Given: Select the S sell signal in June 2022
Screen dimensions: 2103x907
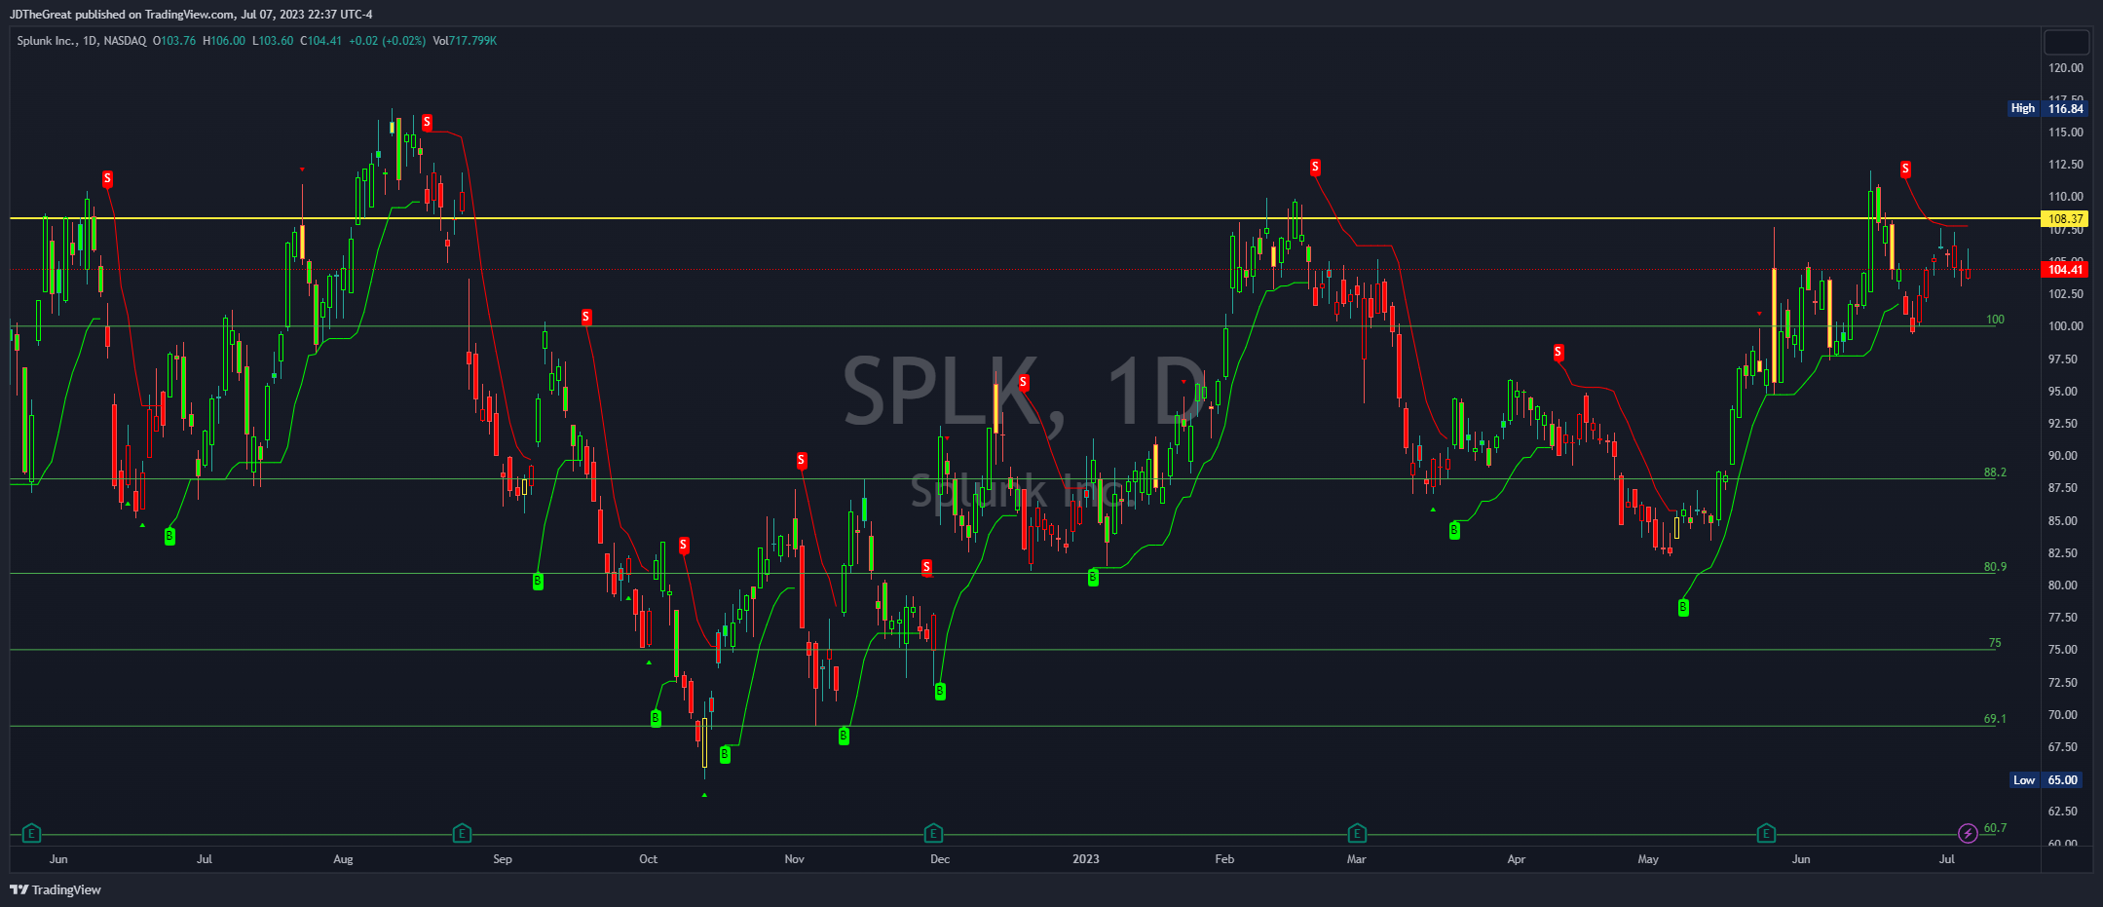Looking at the screenshot, I should click(107, 178).
